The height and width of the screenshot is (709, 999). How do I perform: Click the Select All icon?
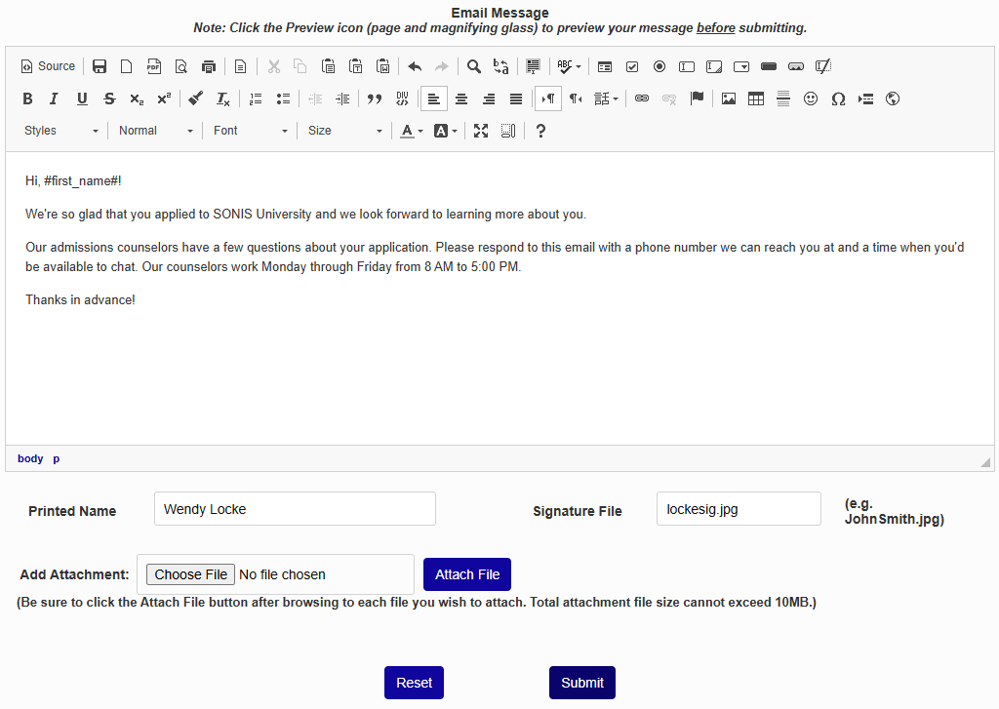[534, 66]
